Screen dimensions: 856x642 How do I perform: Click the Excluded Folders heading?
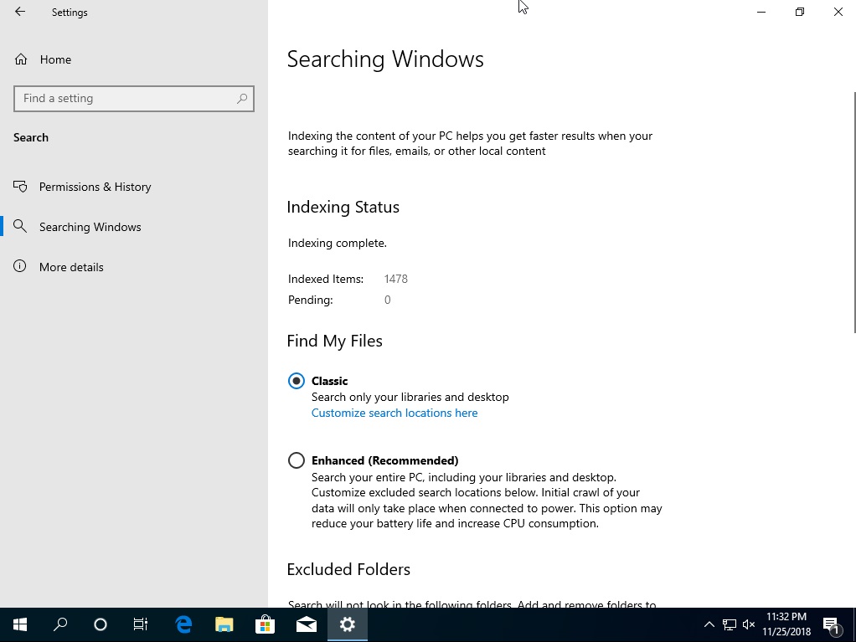pyautogui.click(x=348, y=569)
